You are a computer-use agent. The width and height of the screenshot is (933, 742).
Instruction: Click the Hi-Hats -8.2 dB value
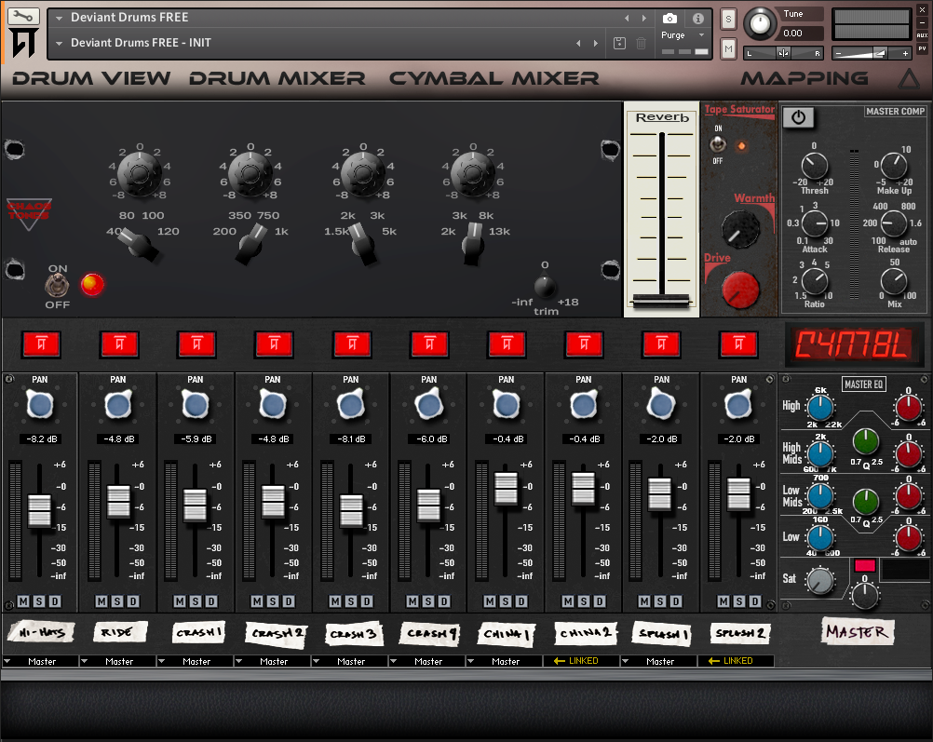[x=42, y=439]
